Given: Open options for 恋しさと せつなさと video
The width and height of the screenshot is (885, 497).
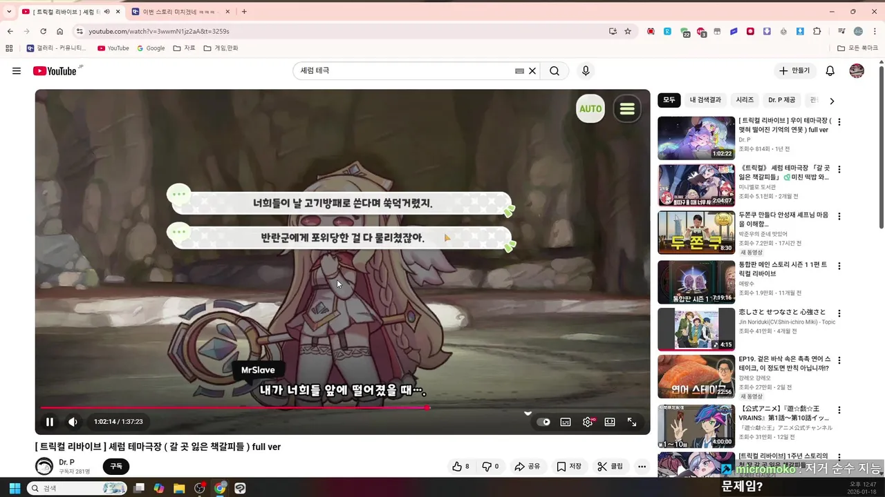Looking at the screenshot, I should 839,313.
